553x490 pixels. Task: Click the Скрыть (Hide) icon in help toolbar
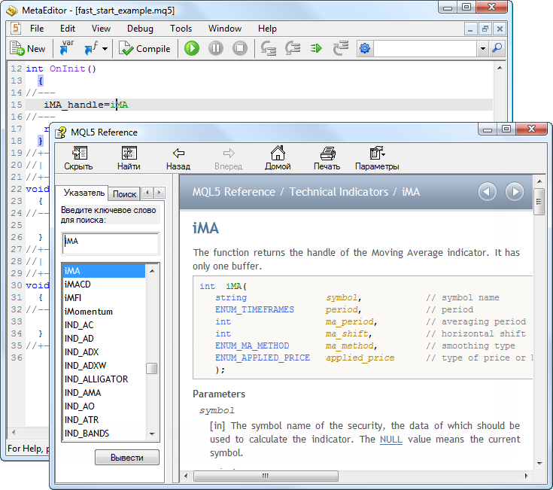(78, 158)
